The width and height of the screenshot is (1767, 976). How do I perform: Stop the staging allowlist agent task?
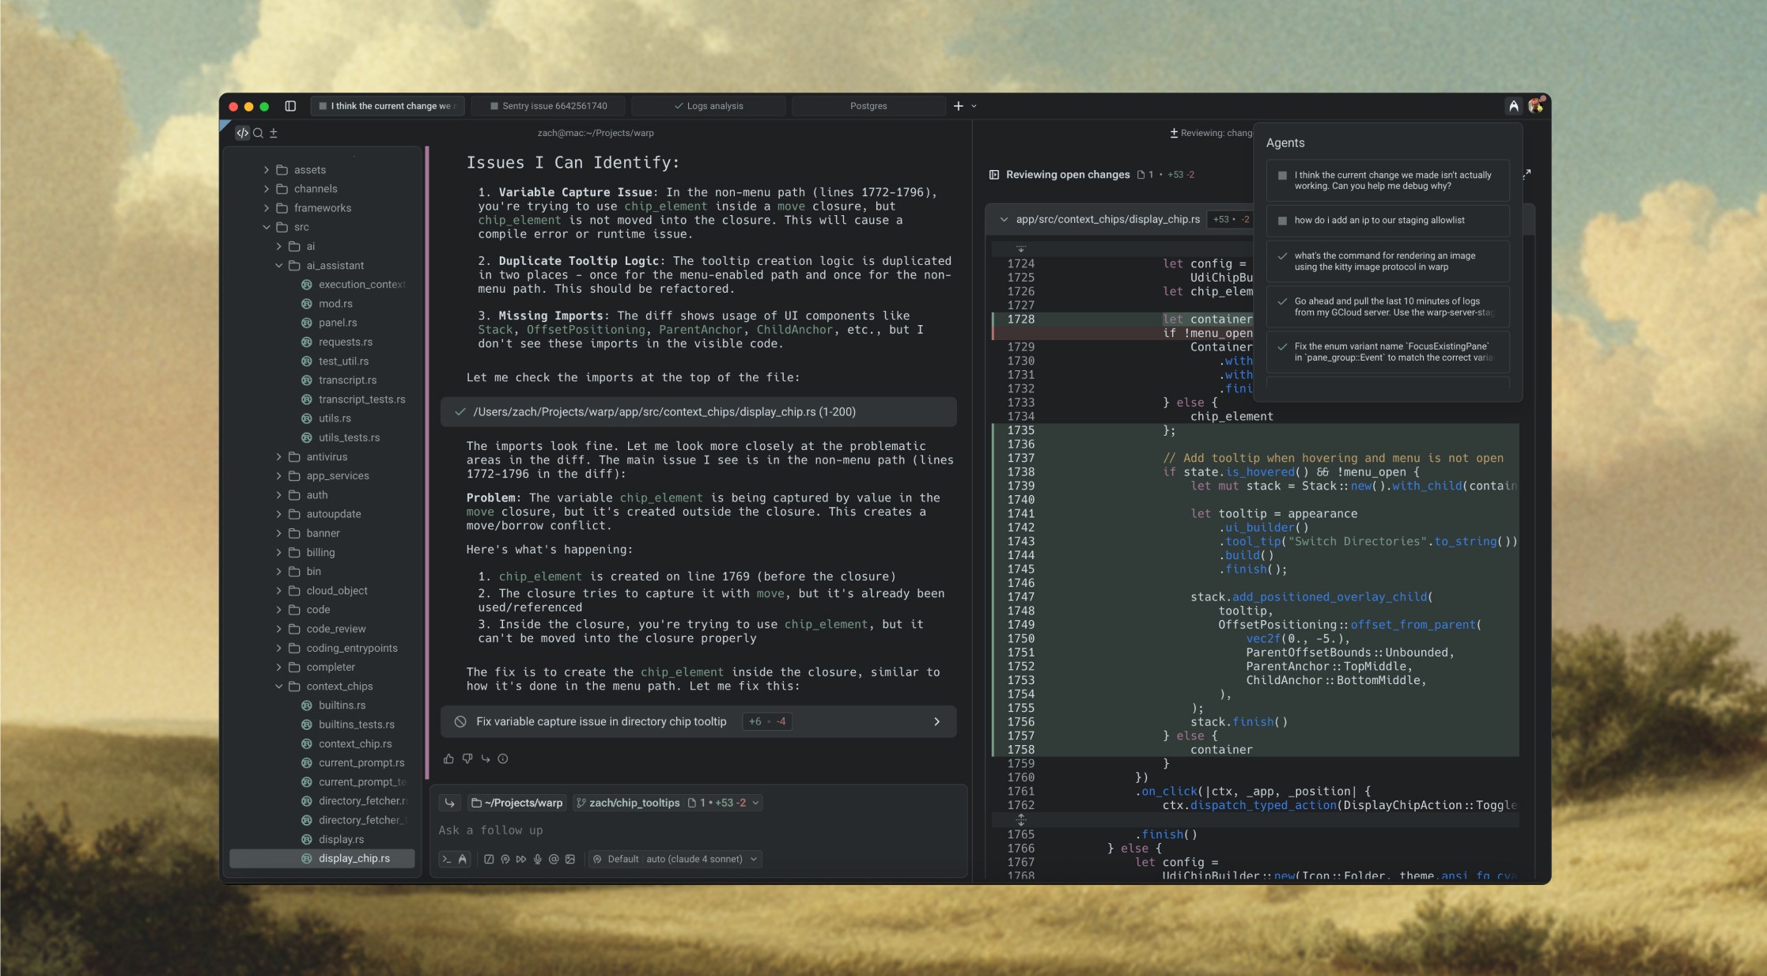1282,221
